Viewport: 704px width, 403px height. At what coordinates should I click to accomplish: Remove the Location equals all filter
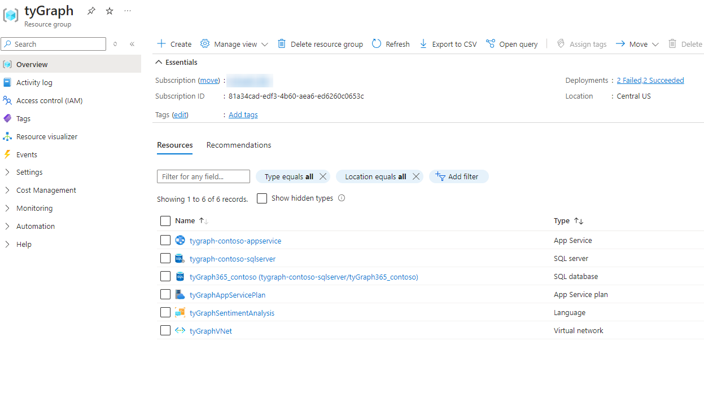pyautogui.click(x=416, y=176)
